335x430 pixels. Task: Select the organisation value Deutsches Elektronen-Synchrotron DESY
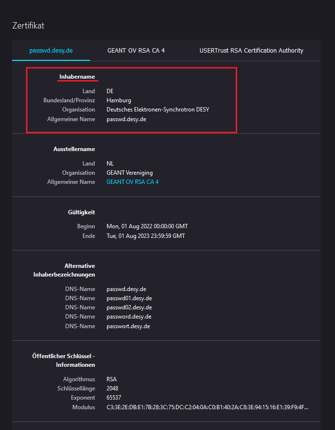pyautogui.click(x=158, y=110)
